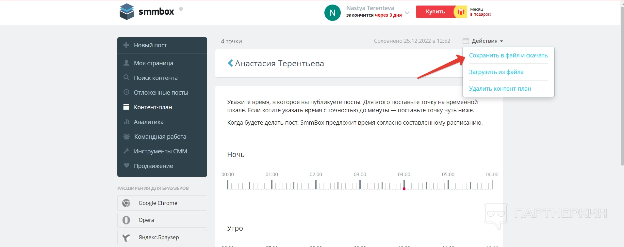Viewport: 624px width, 247px height.
Task: Open Инструменты СММ in sidebar
Action: click(162, 151)
